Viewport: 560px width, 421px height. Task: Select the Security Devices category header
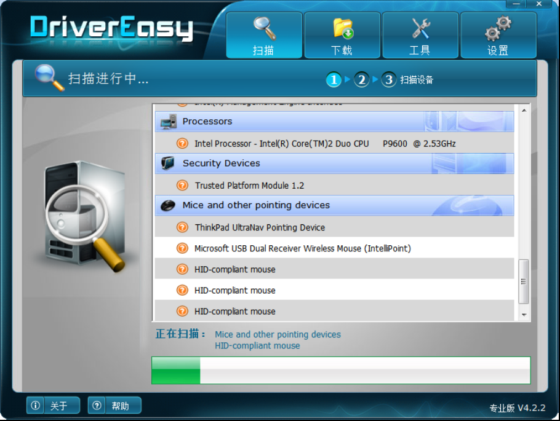tap(334, 163)
